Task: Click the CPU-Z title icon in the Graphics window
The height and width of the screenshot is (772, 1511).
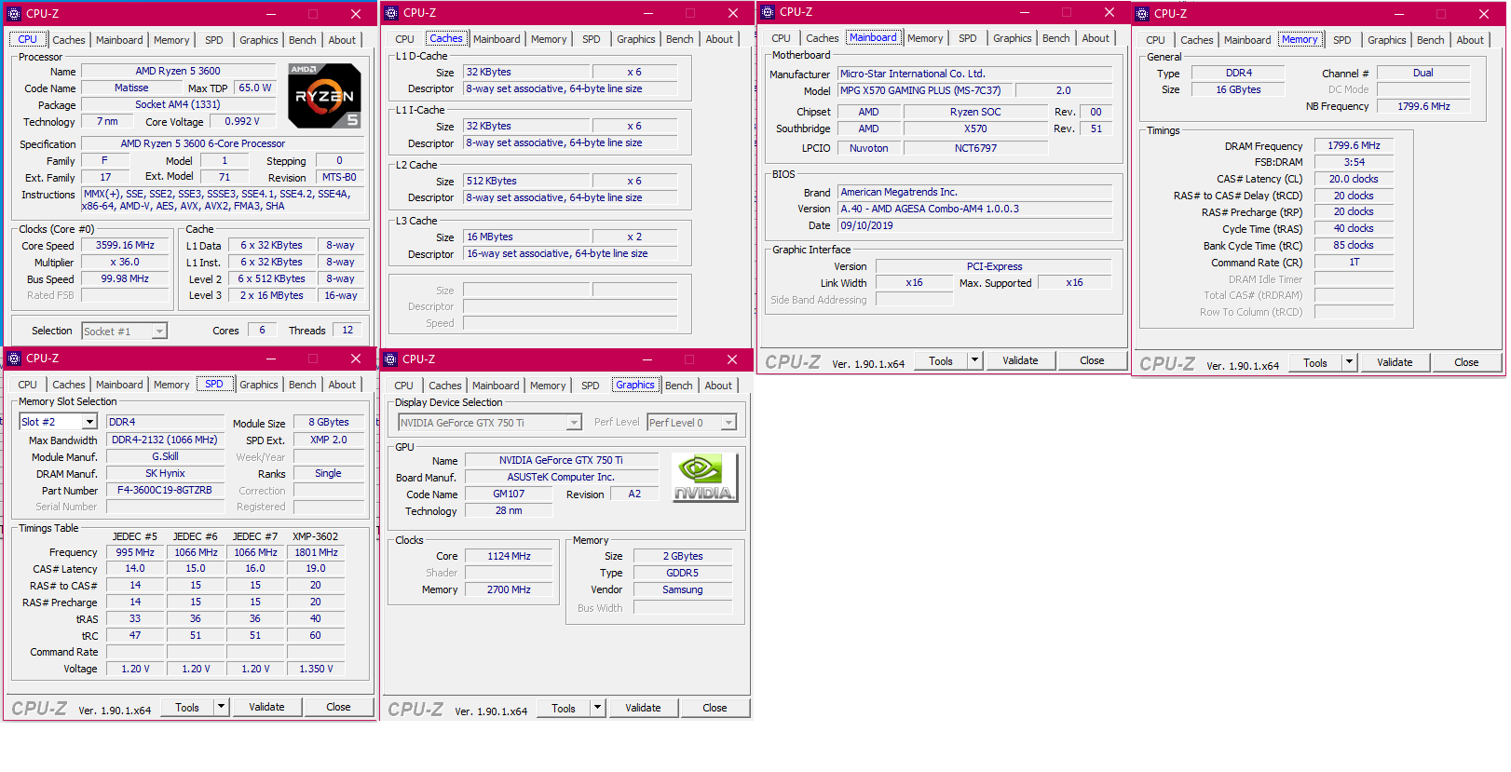Action: pyautogui.click(x=390, y=359)
